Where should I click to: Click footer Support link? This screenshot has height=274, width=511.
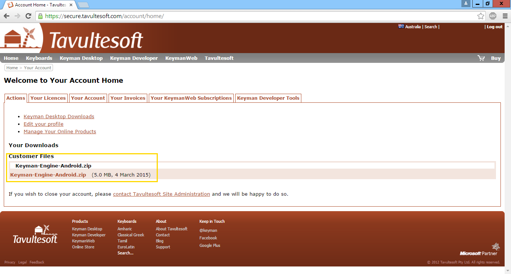click(163, 247)
